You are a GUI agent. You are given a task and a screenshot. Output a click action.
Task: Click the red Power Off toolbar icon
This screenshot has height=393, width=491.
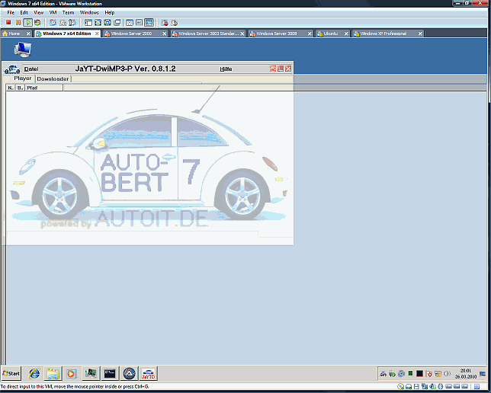click(x=9, y=23)
